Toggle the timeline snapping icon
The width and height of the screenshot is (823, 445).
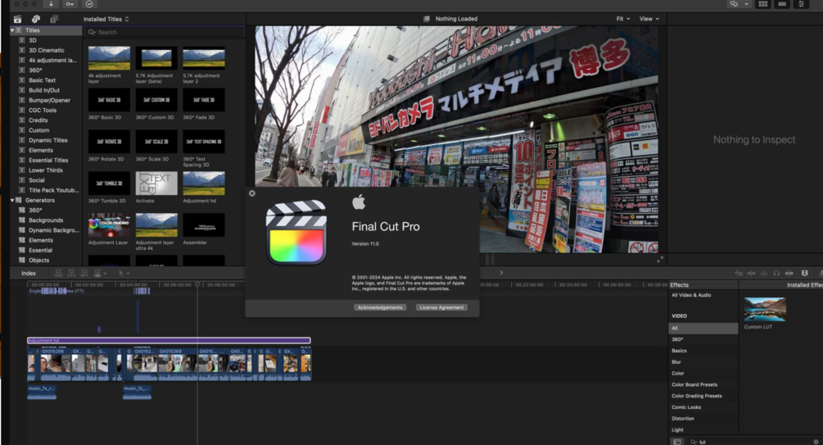(x=739, y=273)
